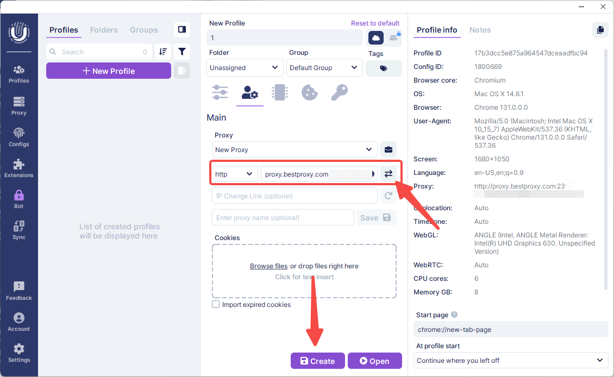Open the Extensions puzzle icon

coord(19,168)
